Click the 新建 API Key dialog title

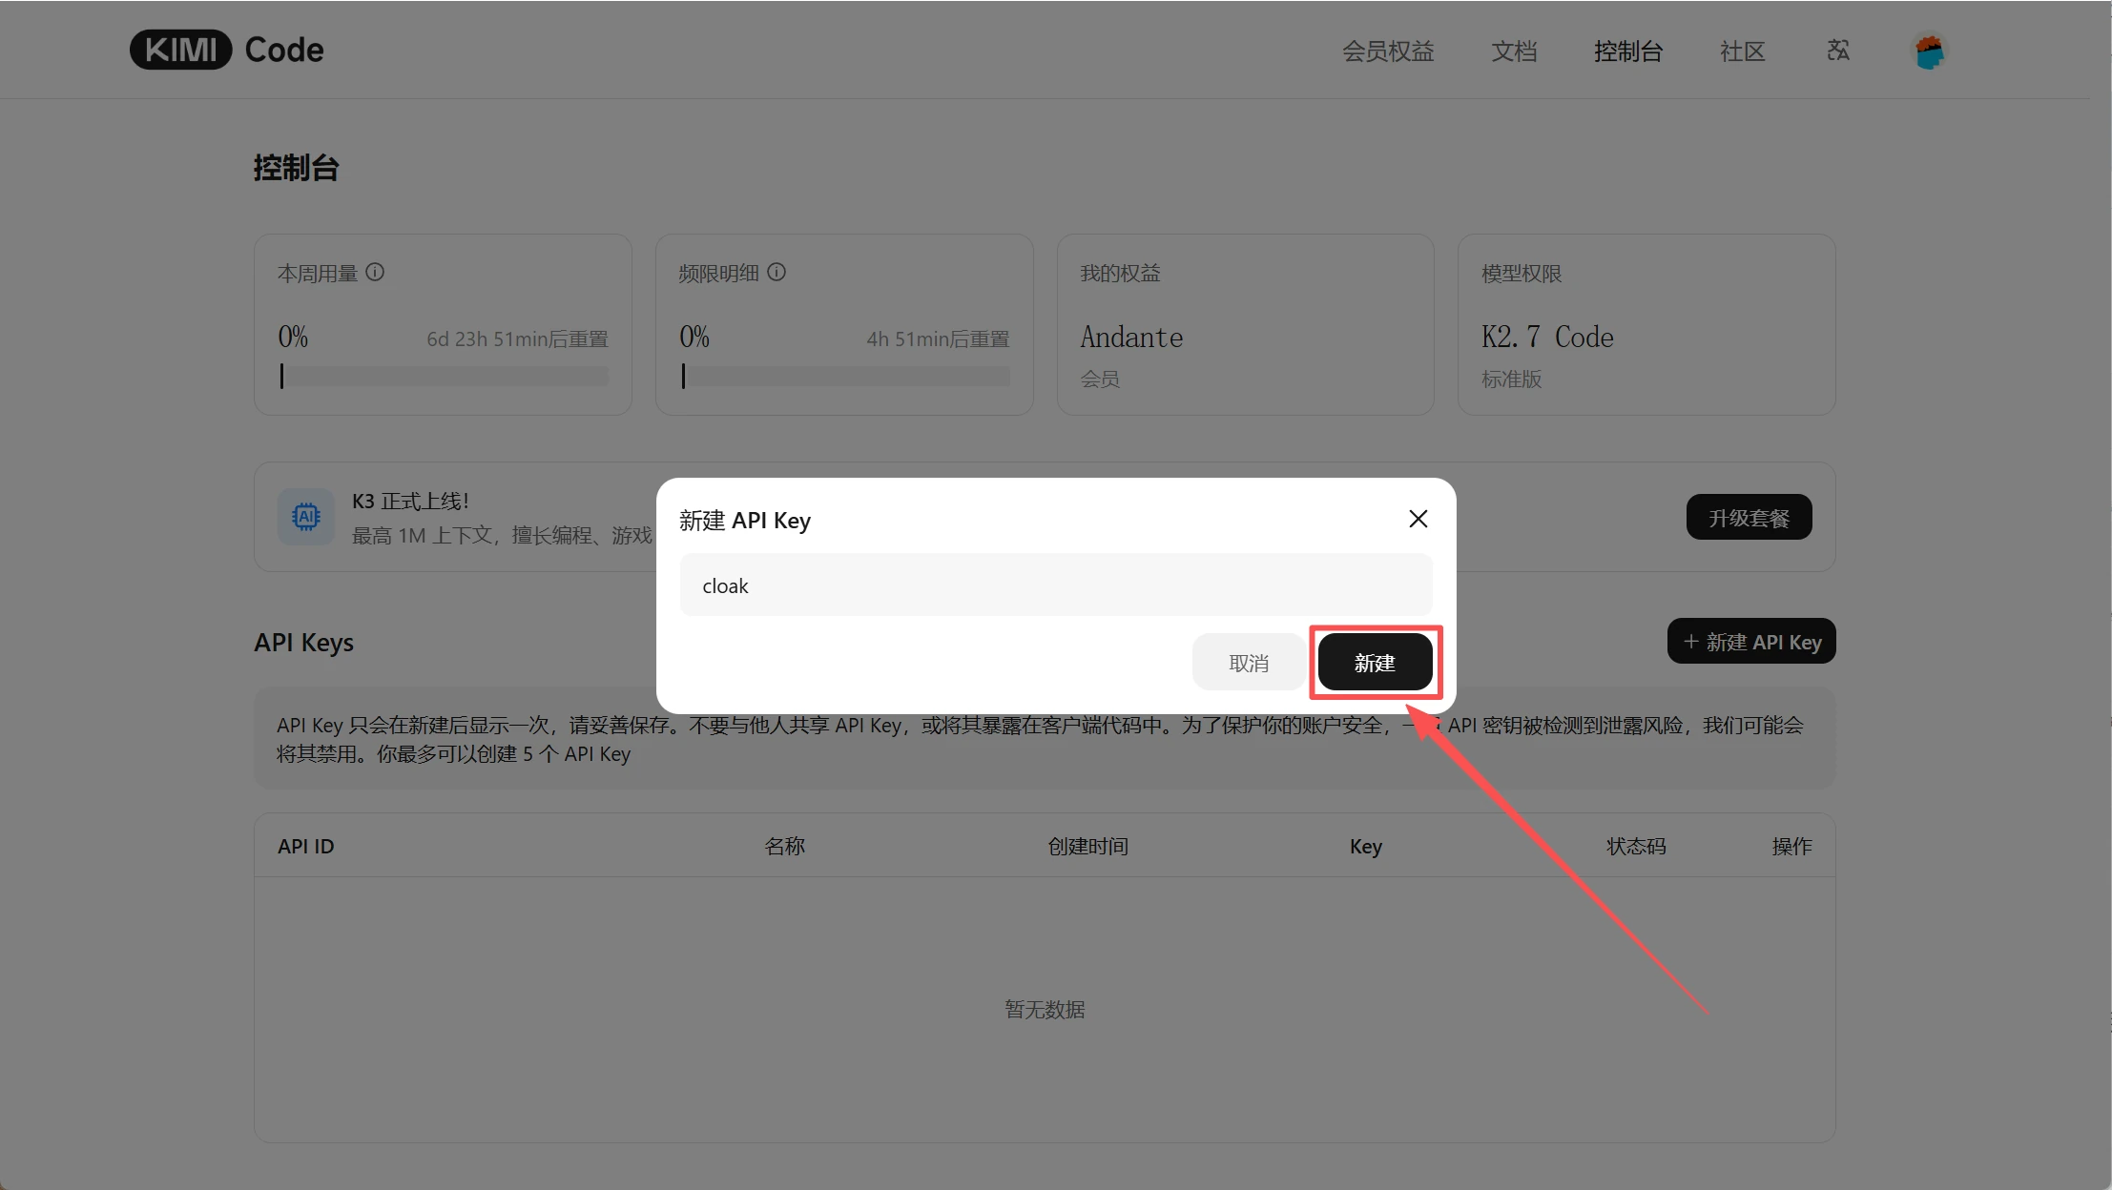coord(745,521)
